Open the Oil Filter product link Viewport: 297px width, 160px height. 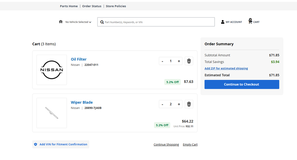click(79, 59)
